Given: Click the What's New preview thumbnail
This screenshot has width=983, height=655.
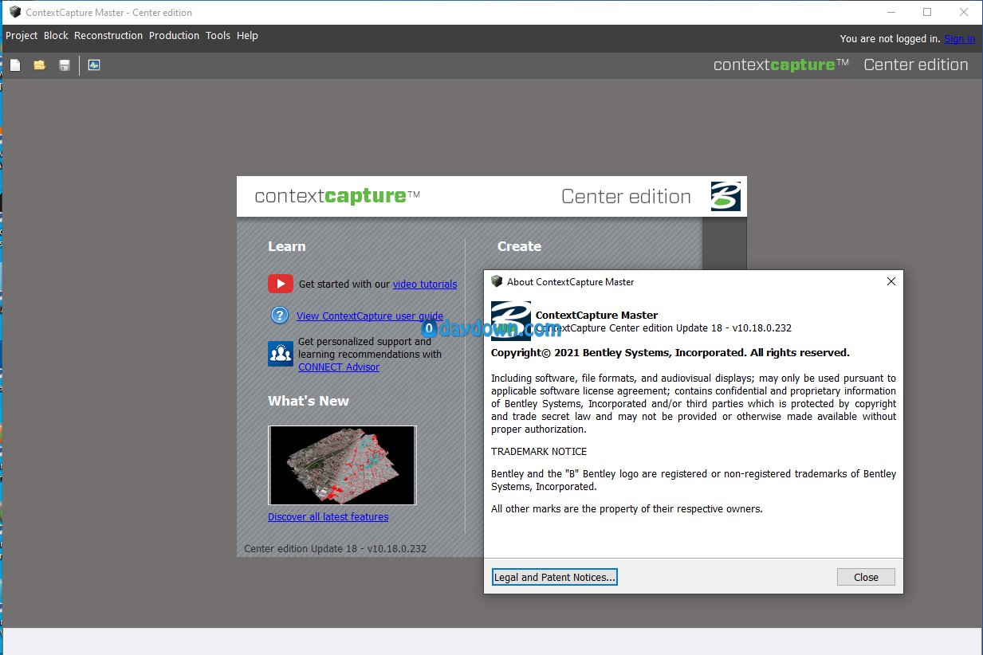Looking at the screenshot, I should click(x=342, y=465).
